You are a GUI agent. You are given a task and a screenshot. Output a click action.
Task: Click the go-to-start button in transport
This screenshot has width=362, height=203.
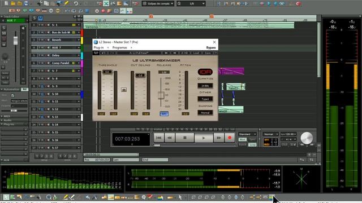pos(158,138)
